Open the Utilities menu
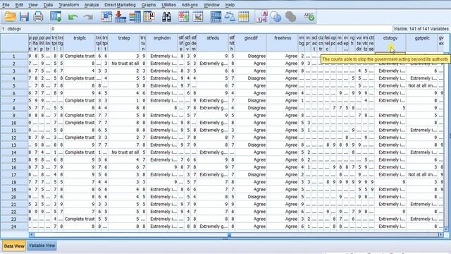Image resolution: width=451 pixels, height=254 pixels. [168, 5]
